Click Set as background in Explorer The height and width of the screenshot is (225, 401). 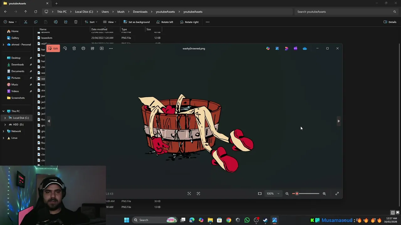coord(137,22)
